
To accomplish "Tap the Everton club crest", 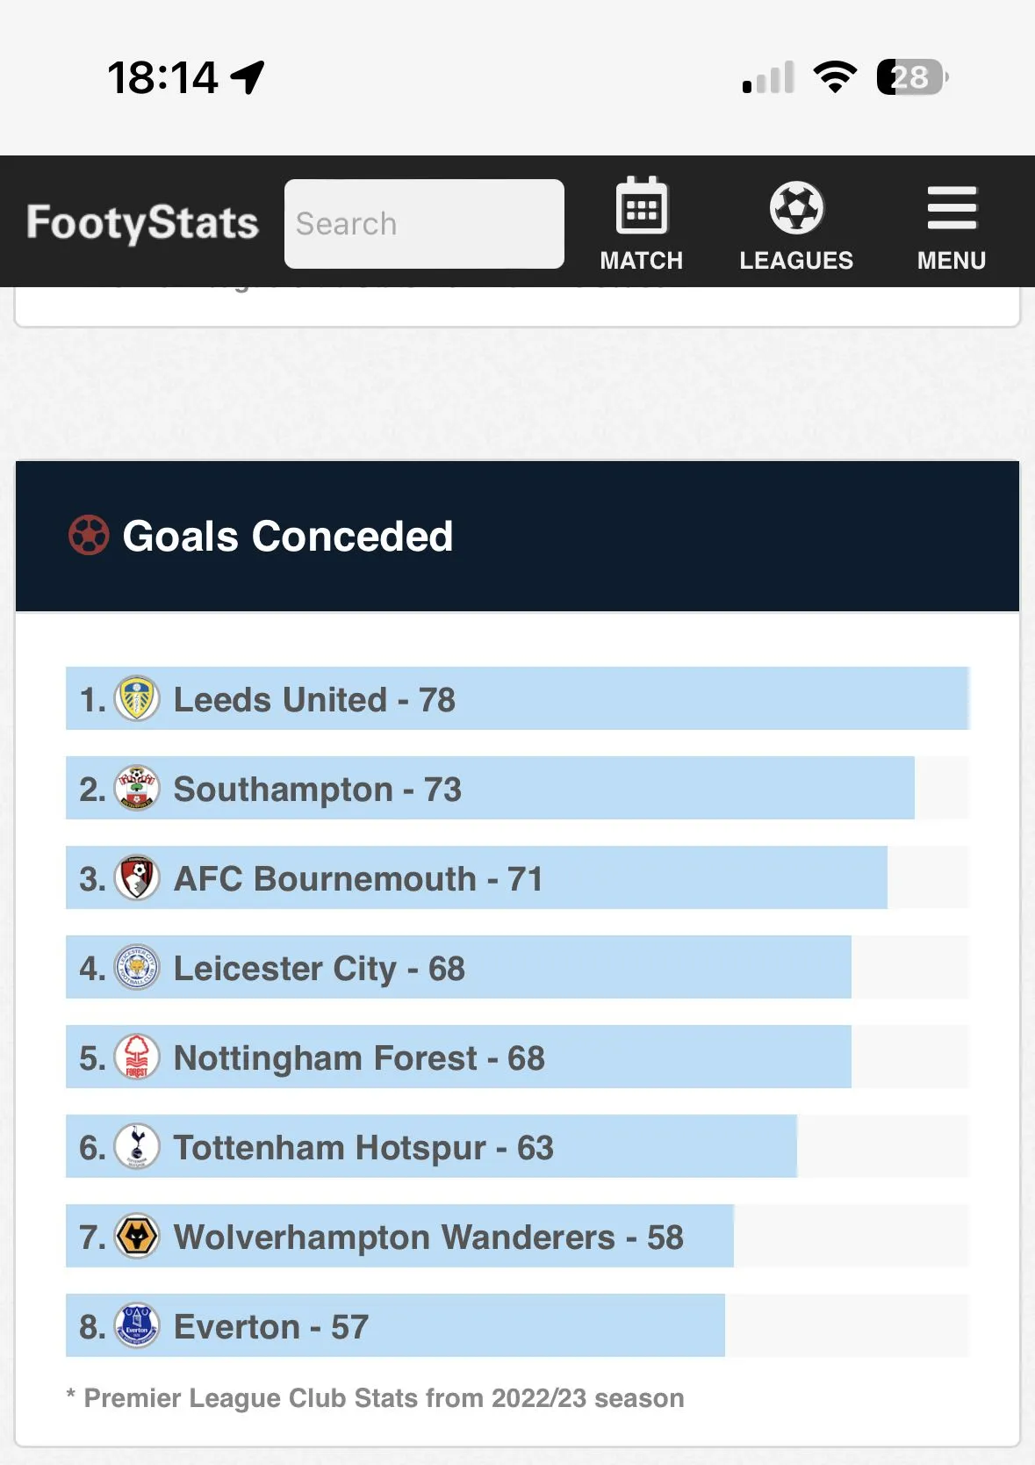I will 137,1326.
